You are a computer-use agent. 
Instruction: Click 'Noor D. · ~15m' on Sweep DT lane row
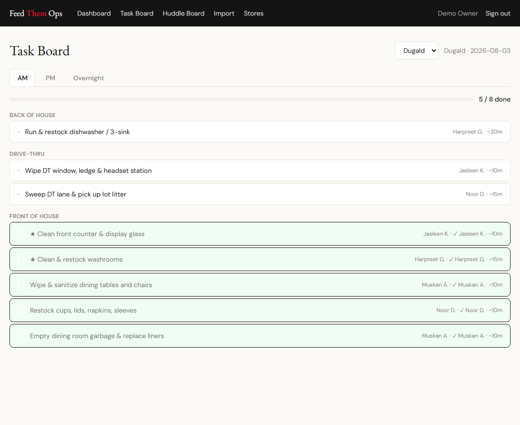pyautogui.click(x=484, y=194)
